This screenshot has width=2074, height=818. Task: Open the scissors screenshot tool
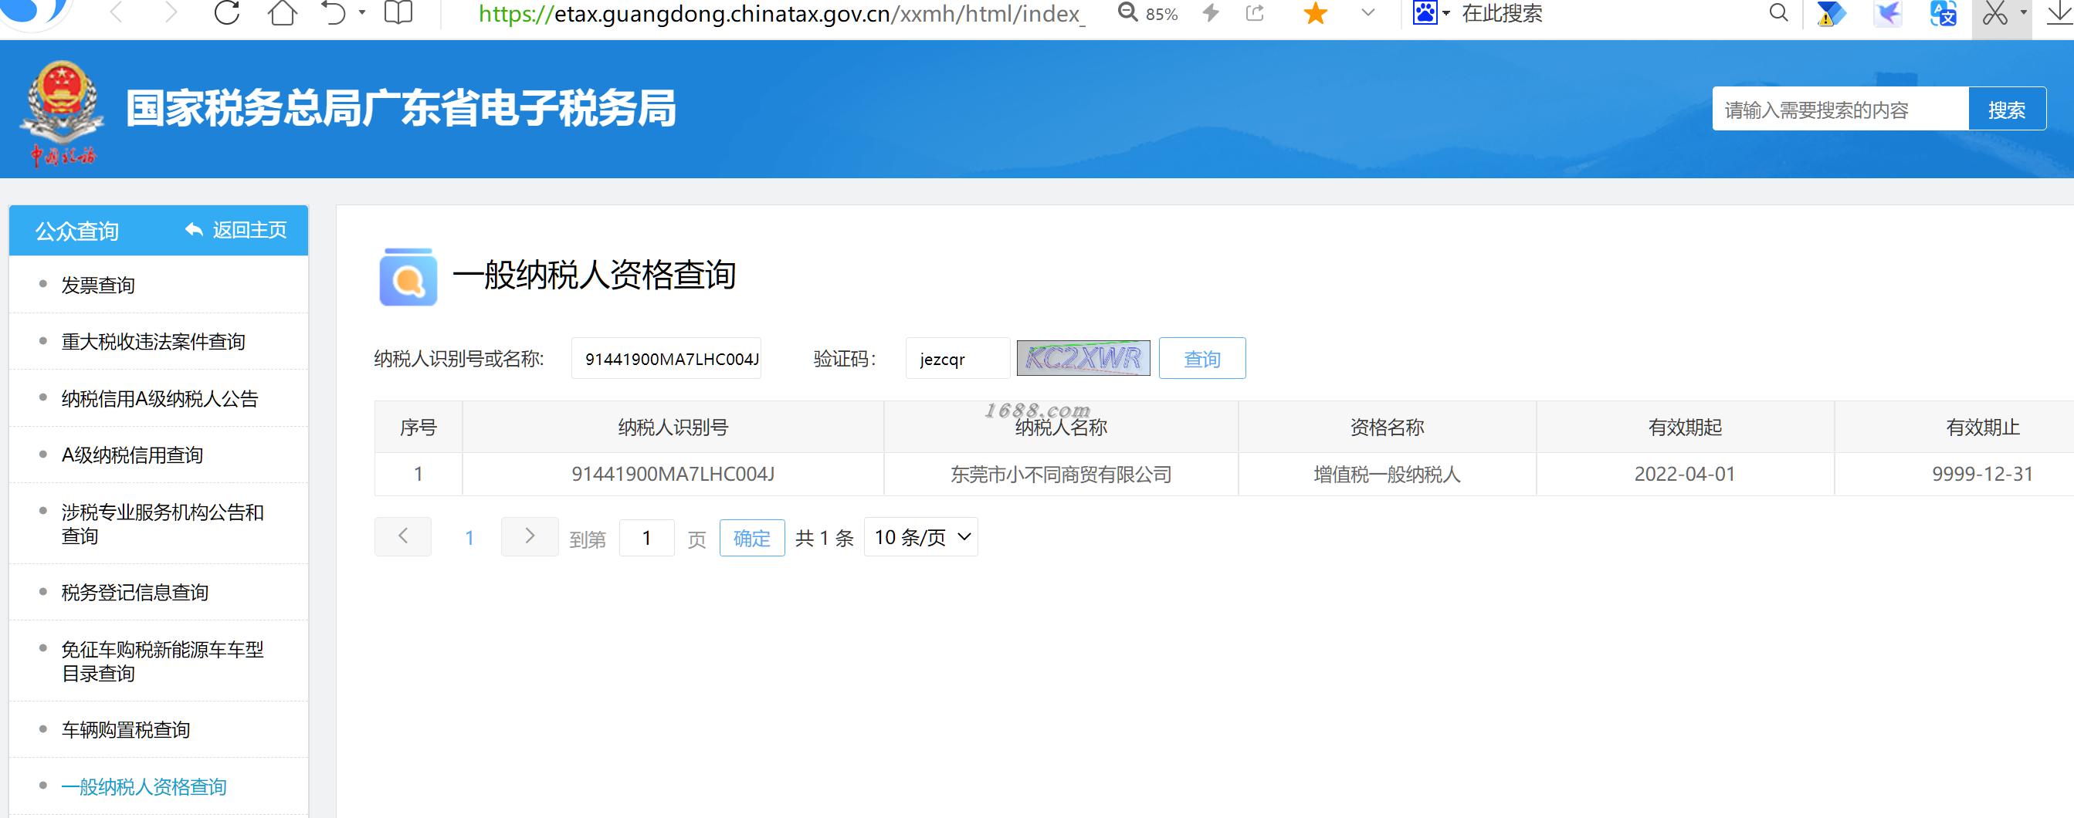(x=1994, y=13)
